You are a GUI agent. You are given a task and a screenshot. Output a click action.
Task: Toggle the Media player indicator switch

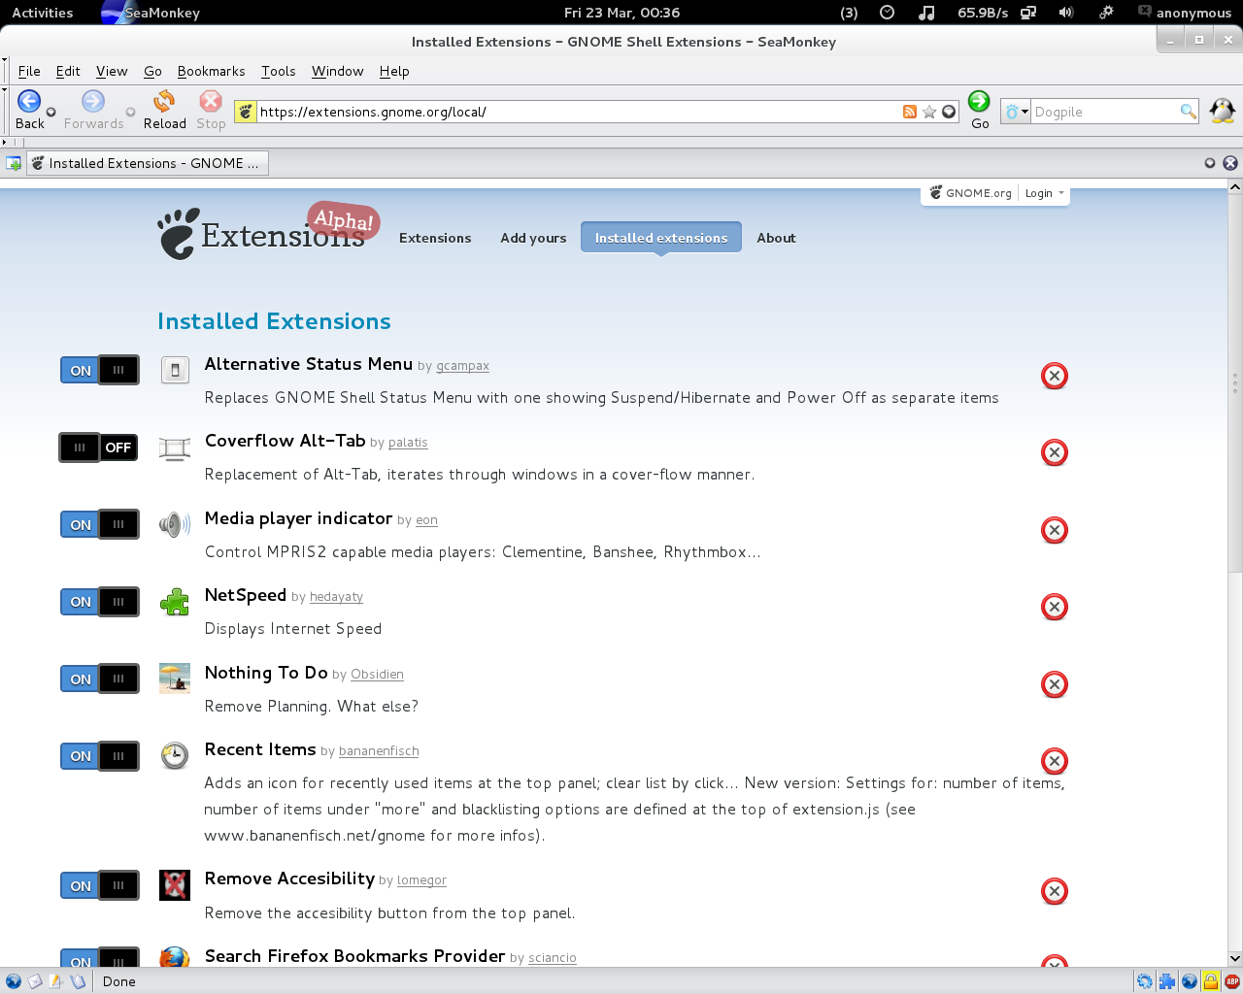pyautogui.click(x=100, y=524)
